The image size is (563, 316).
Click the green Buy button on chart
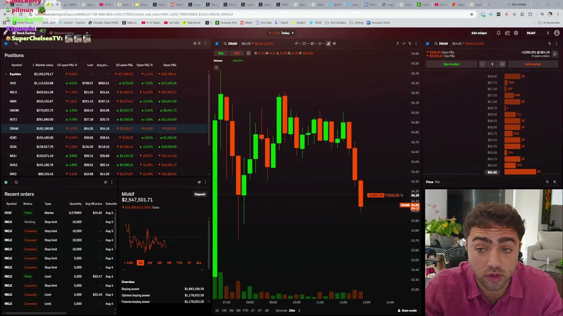(221, 53)
